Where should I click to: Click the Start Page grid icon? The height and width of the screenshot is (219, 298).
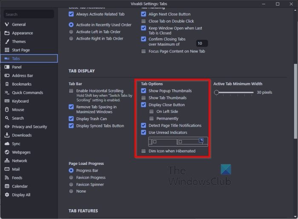coord(7,50)
